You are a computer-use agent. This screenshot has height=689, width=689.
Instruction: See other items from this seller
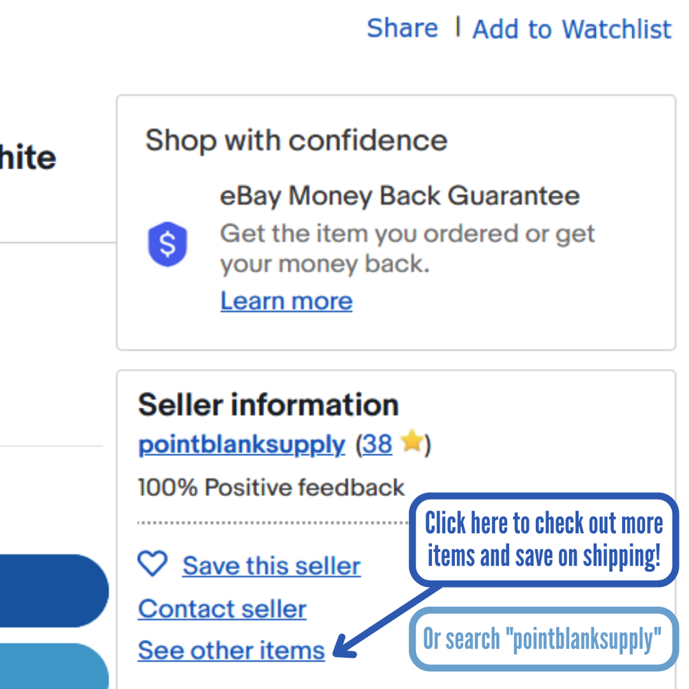[x=231, y=650]
